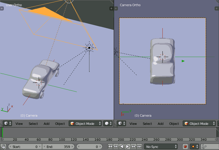
Task: Open the No Sync dropdown
Action: [x=162, y=146]
